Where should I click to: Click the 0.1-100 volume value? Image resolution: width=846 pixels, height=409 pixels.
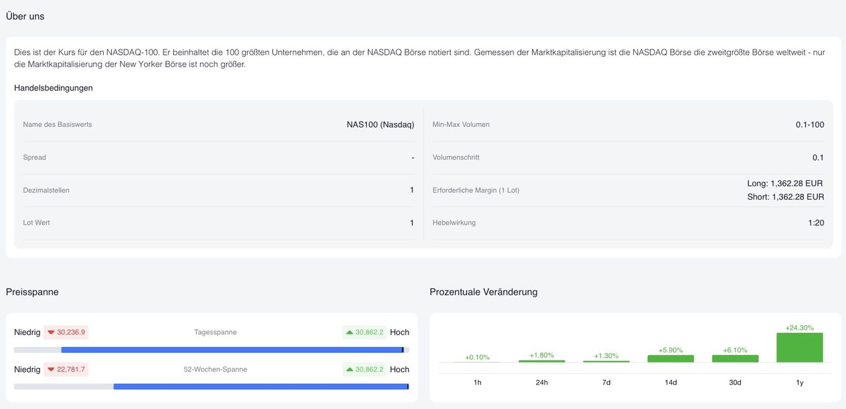click(x=810, y=124)
